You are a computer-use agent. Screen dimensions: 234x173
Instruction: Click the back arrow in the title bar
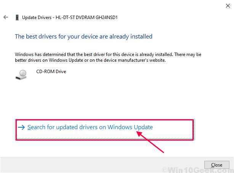coord(6,17)
